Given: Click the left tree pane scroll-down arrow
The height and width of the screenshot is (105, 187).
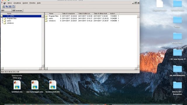Looking at the screenshot, I should (43, 66).
